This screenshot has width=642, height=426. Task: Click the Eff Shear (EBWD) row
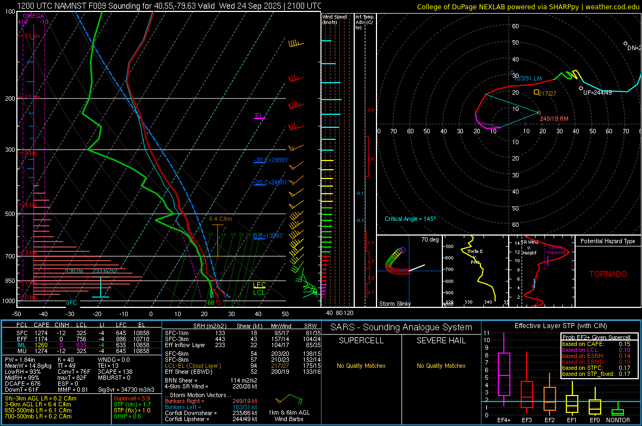click(x=243, y=372)
